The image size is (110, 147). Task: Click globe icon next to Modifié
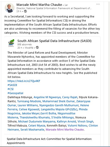tap(37, 48)
